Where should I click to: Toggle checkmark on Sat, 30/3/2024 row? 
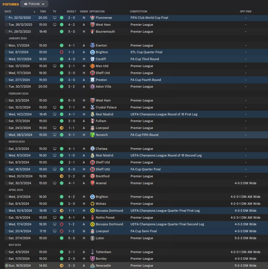pyautogui.click(x=6, y=183)
